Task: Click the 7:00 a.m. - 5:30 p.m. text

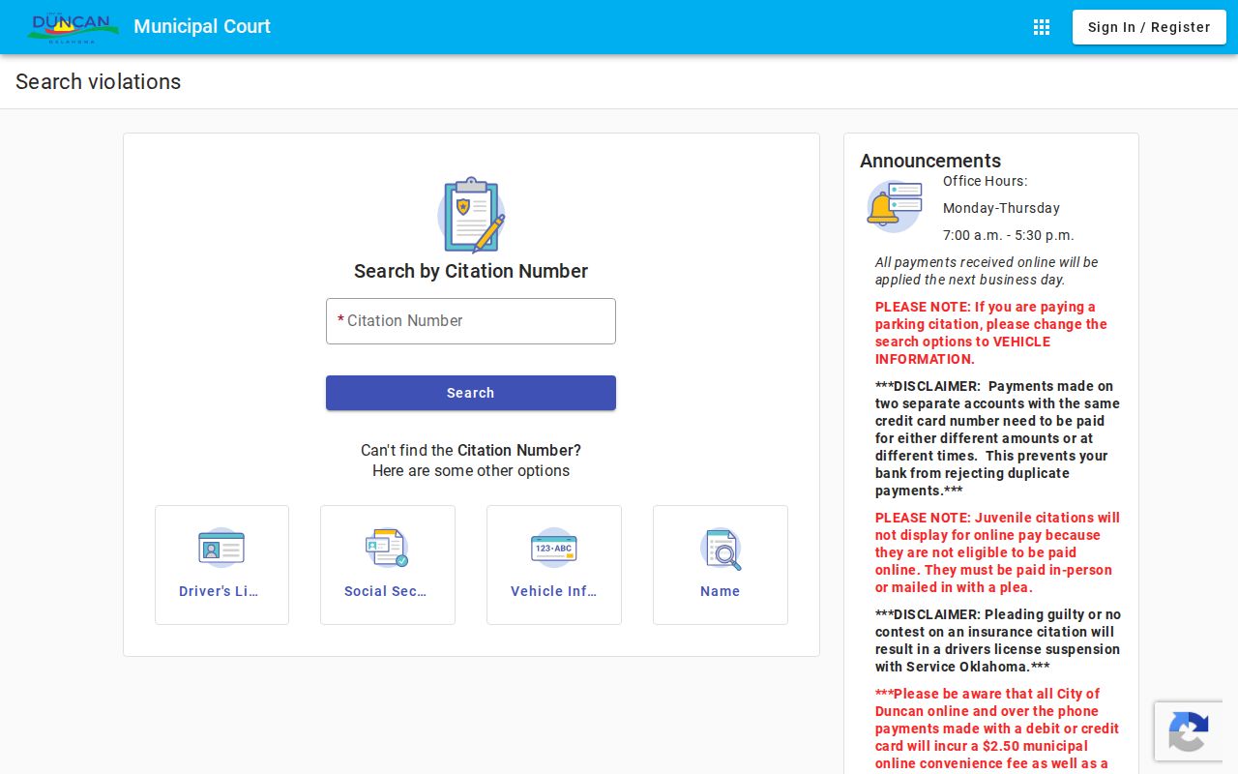Action: (x=1009, y=235)
